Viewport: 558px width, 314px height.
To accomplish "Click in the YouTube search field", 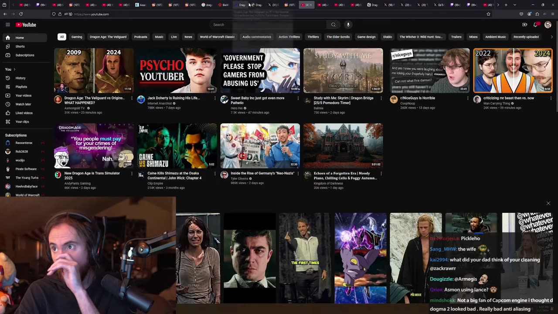I will click(268, 25).
